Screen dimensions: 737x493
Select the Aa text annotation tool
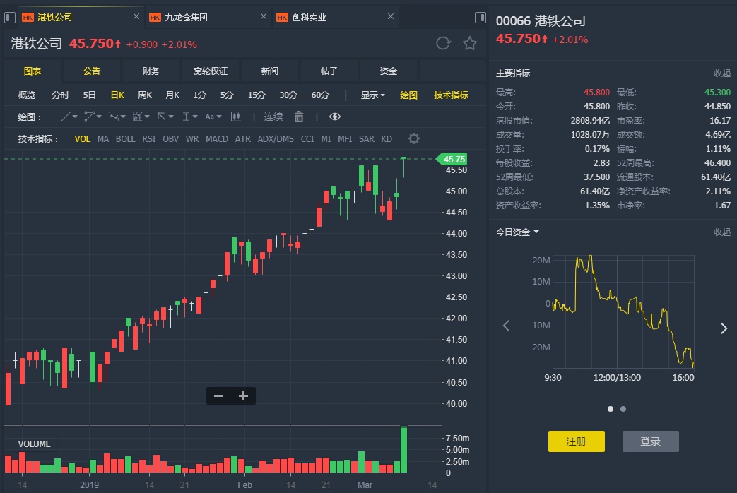pyautogui.click(x=210, y=117)
